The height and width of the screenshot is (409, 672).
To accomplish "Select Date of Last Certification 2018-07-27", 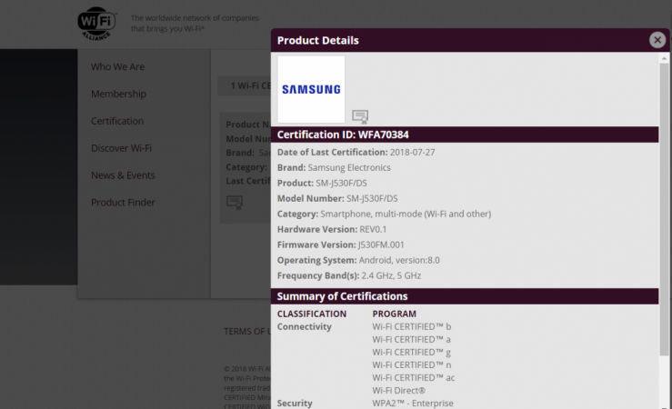I will pos(356,152).
